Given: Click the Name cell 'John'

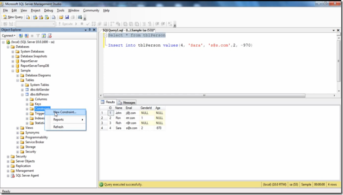Looking at the screenshot, I should coord(119,113).
